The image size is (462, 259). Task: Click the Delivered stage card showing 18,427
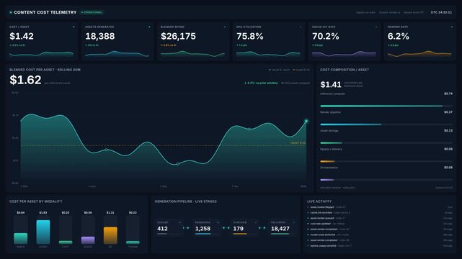pyautogui.click(x=283, y=228)
